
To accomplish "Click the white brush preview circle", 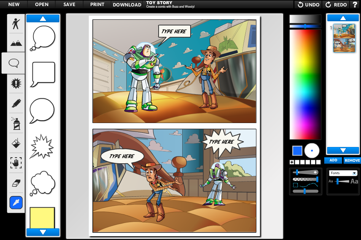I will (312, 151).
